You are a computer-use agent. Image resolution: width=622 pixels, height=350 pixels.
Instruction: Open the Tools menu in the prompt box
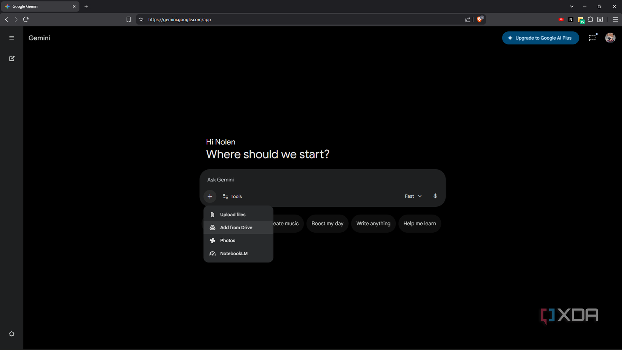232,196
